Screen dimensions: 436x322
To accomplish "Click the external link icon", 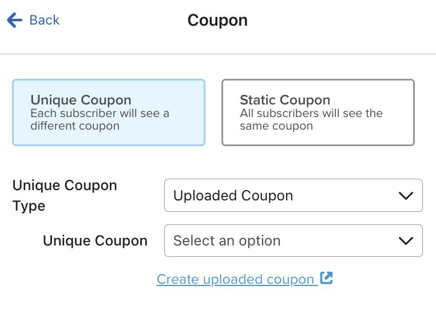I will click(326, 278).
